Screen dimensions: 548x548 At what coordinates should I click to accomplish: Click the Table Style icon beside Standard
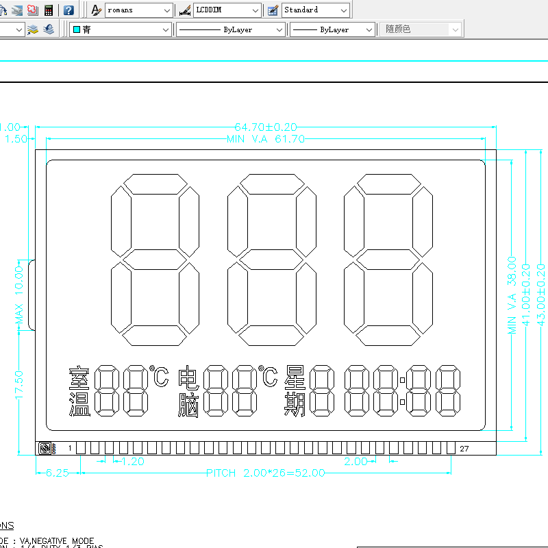[271, 10]
